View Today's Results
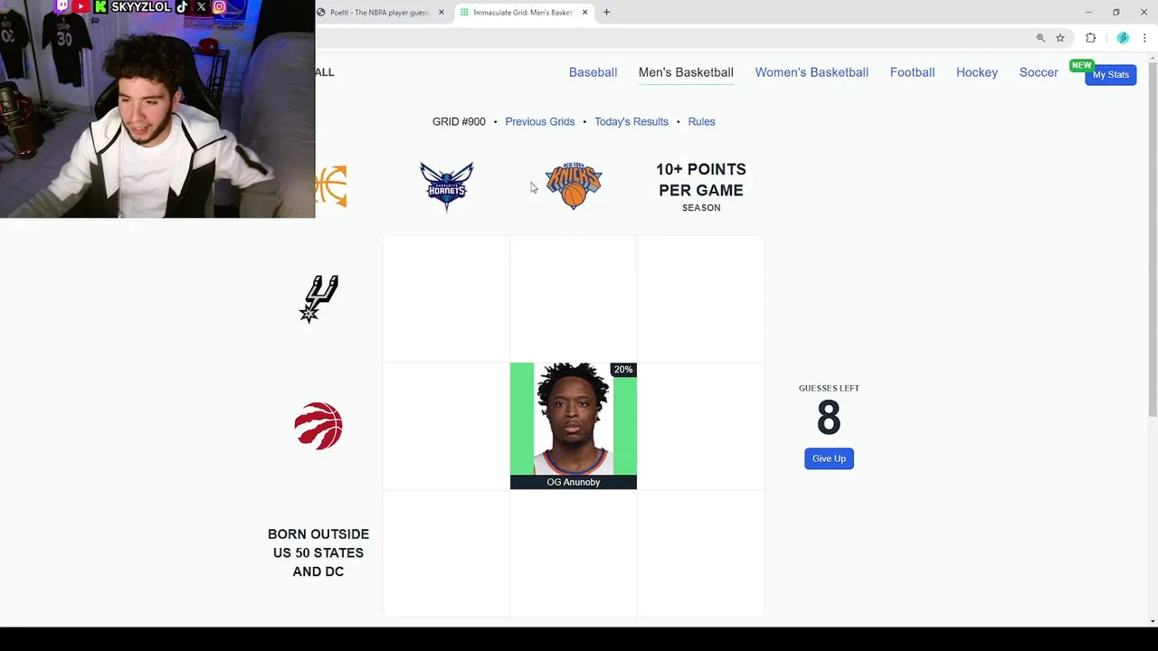1158x651 pixels. tap(631, 121)
